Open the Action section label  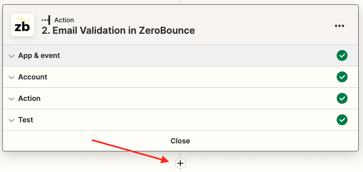29,99
